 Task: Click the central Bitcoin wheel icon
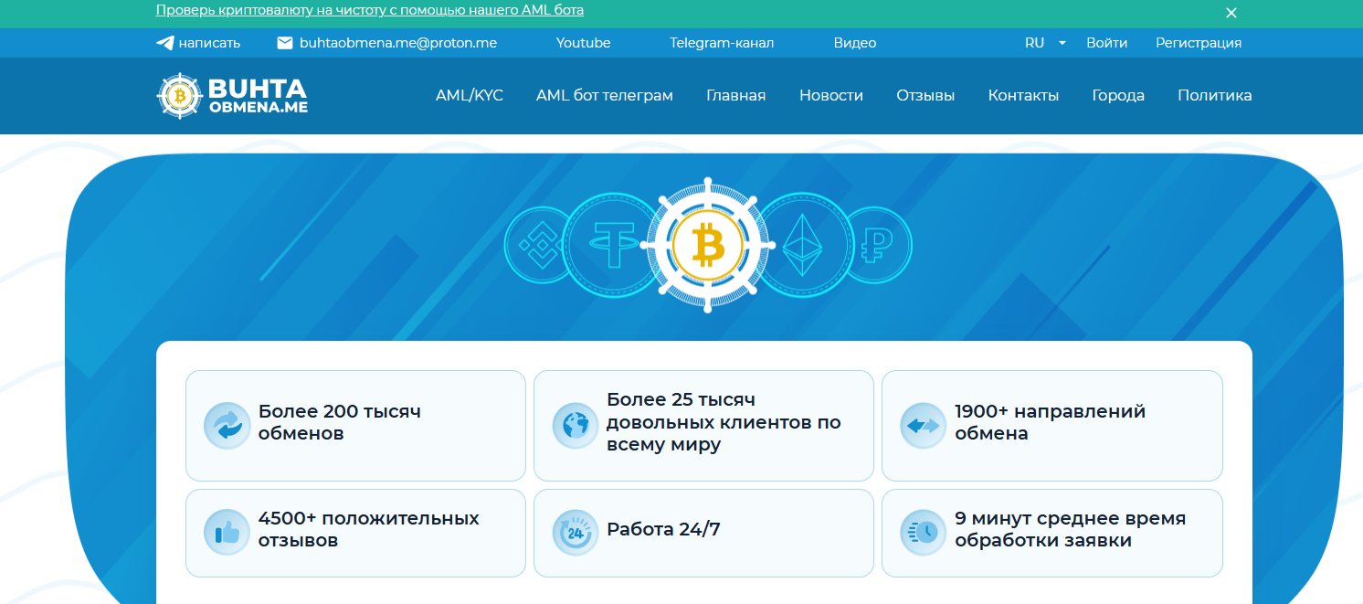coord(708,245)
